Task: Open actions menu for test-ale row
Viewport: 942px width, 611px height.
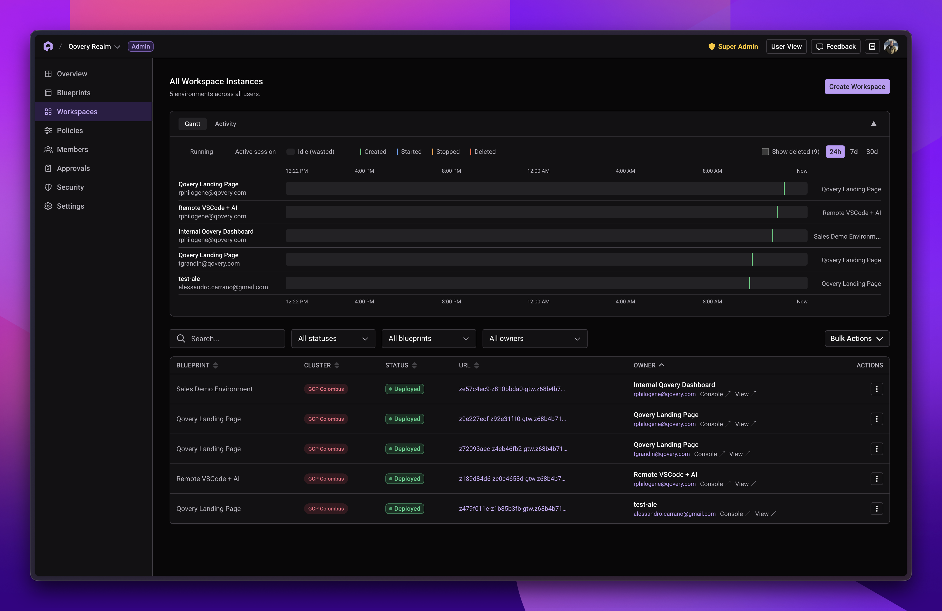Action: pyautogui.click(x=877, y=508)
